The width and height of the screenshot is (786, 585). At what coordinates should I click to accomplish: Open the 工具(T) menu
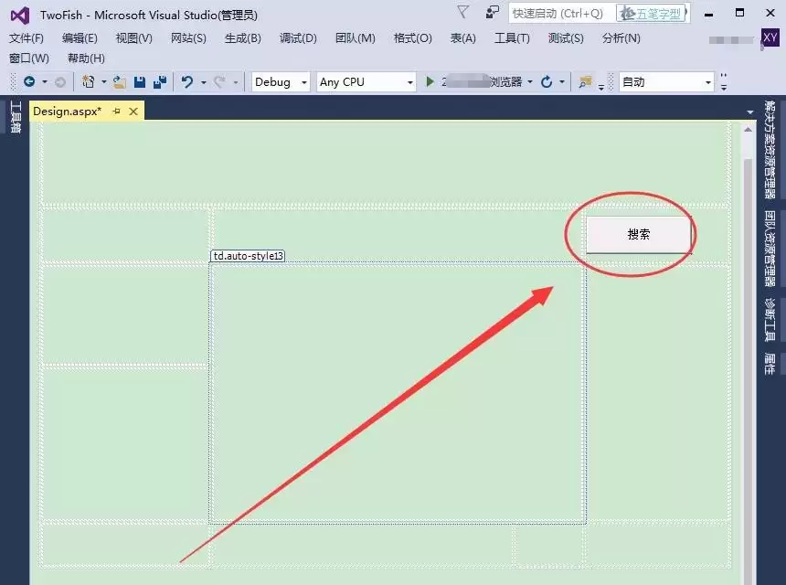click(512, 38)
